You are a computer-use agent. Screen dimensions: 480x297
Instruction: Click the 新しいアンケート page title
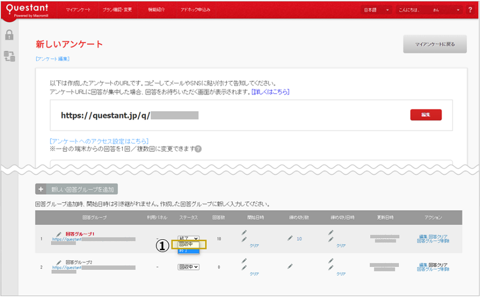pos(69,44)
